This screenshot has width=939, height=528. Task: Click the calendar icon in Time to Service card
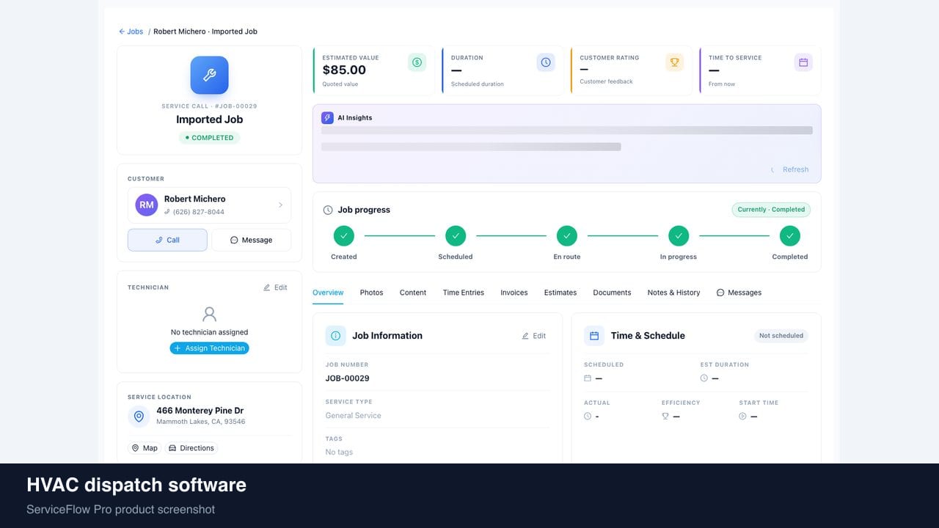click(803, 62)
